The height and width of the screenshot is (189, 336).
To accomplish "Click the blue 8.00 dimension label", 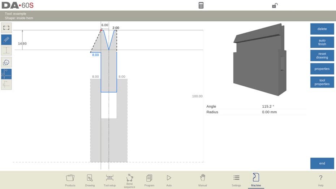I will coord(95,55).
